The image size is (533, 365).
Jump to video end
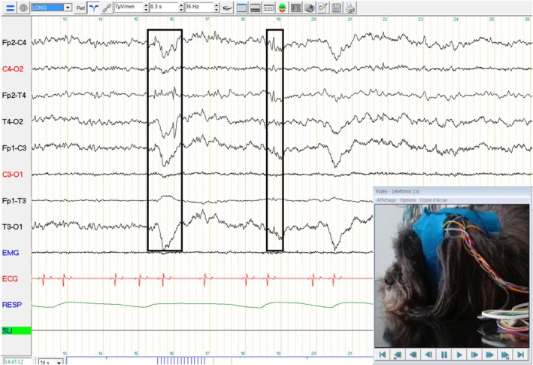click(x=520, y=354)
